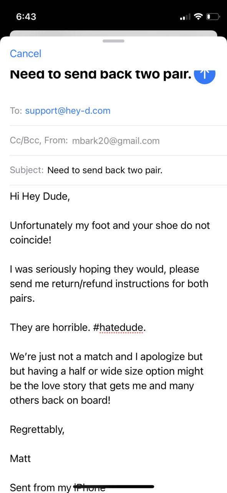This screenshot has height=493, width=227.
Task: Tap the blue send arrow button
Action: point(205,74)
